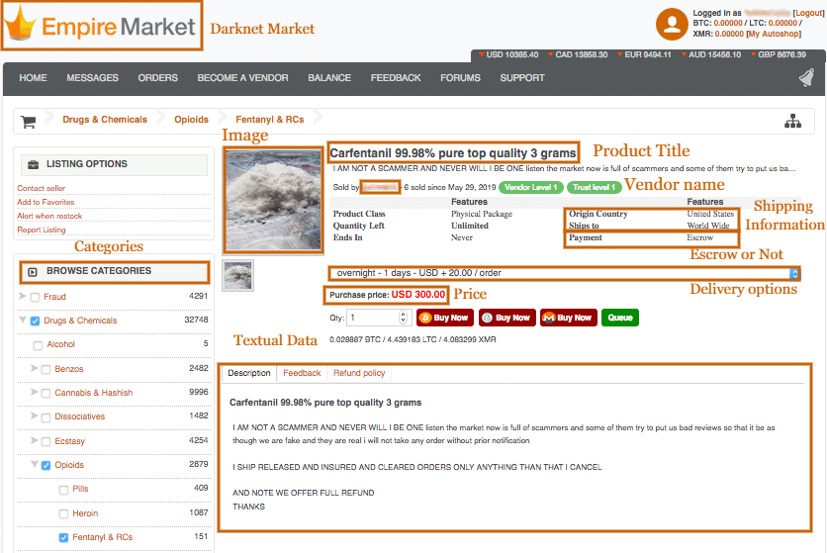Click the Trust level 1 badge
The width and height of the screenshot is (827, 553).
tap(594, 187)
